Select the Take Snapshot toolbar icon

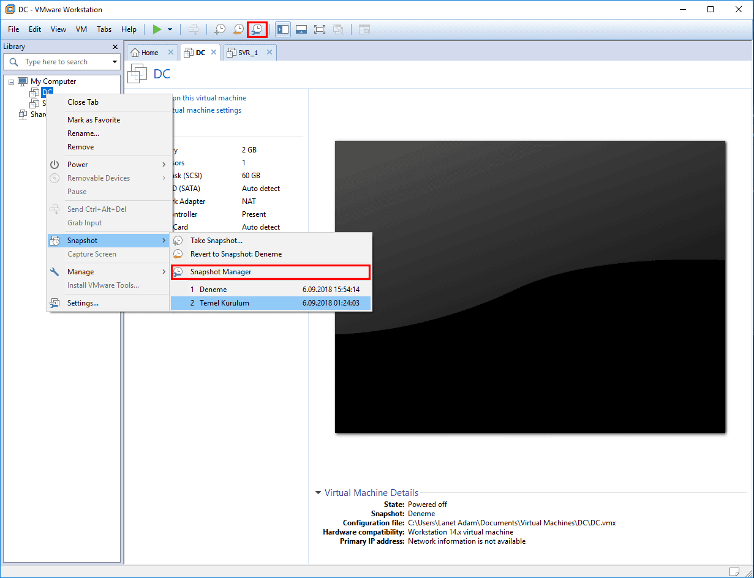(x=219, y=29)
